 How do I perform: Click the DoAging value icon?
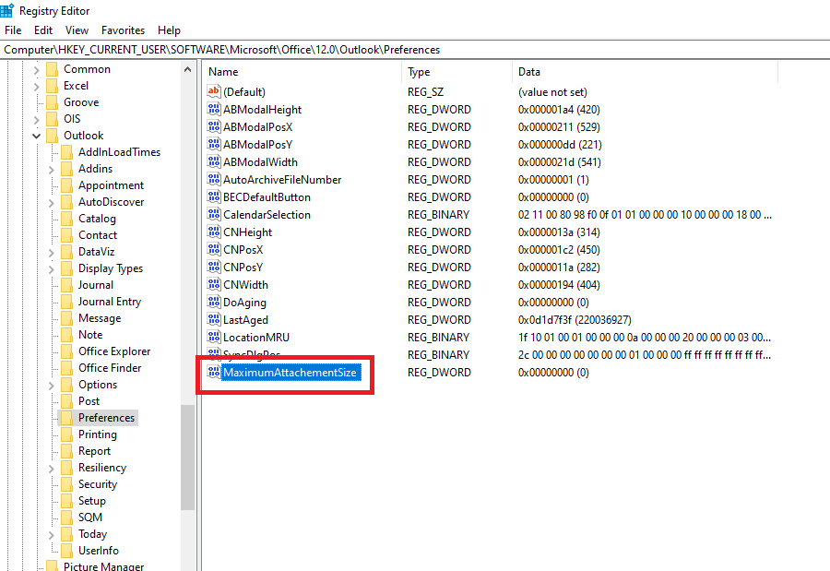(x=214, y=302)
